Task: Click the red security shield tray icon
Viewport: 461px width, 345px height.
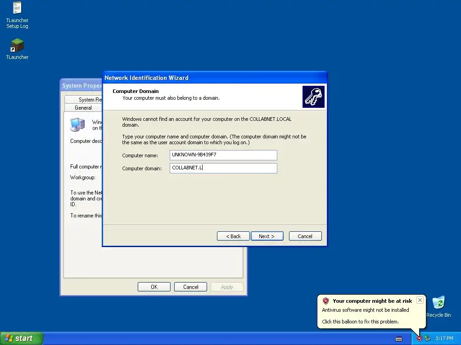Action: point(419,339)
